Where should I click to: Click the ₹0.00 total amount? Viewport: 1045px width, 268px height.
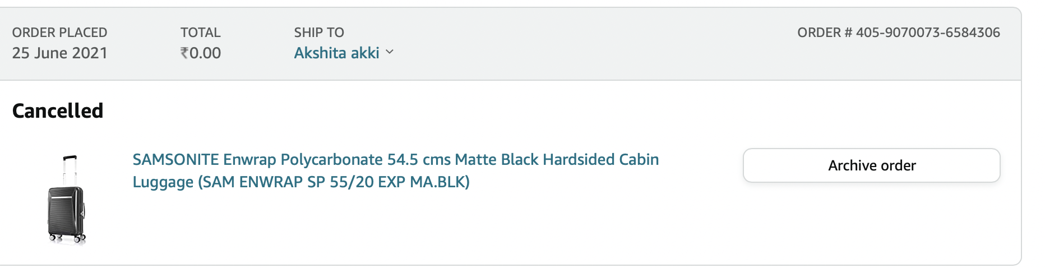pyautogui.click(x=201, y=53)
